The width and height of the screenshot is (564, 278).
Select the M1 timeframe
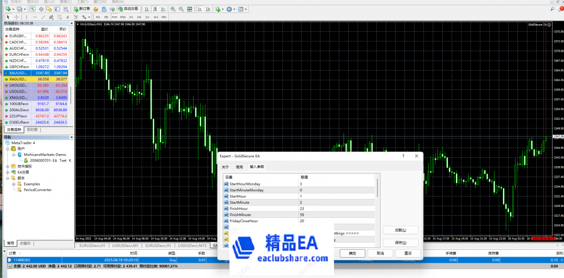(98, 17)
